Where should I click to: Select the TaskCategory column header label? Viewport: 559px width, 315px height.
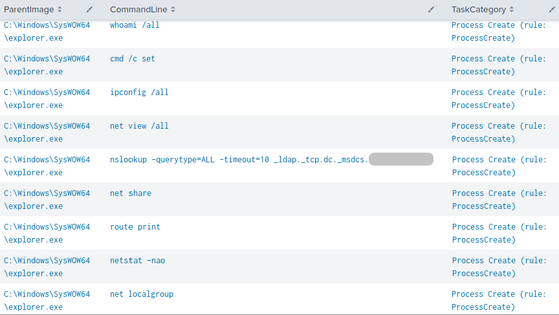[x=478, y=10]
